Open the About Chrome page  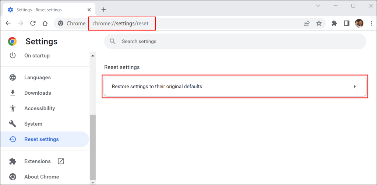tap(41, 177)
